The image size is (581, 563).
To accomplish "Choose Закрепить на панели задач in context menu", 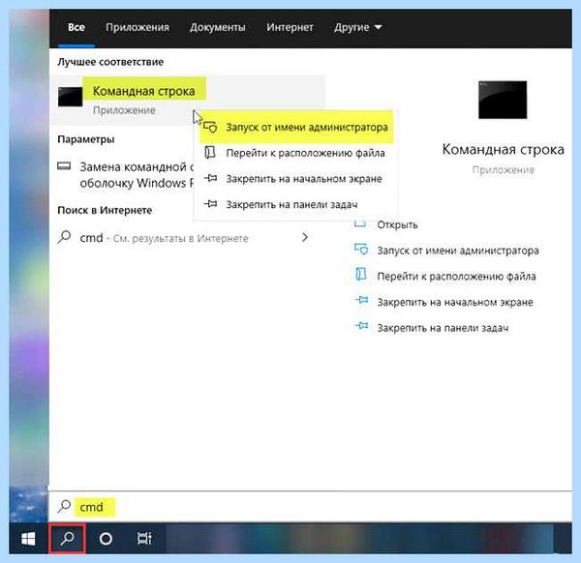I will pyautogui.click(x=296, y=204).
